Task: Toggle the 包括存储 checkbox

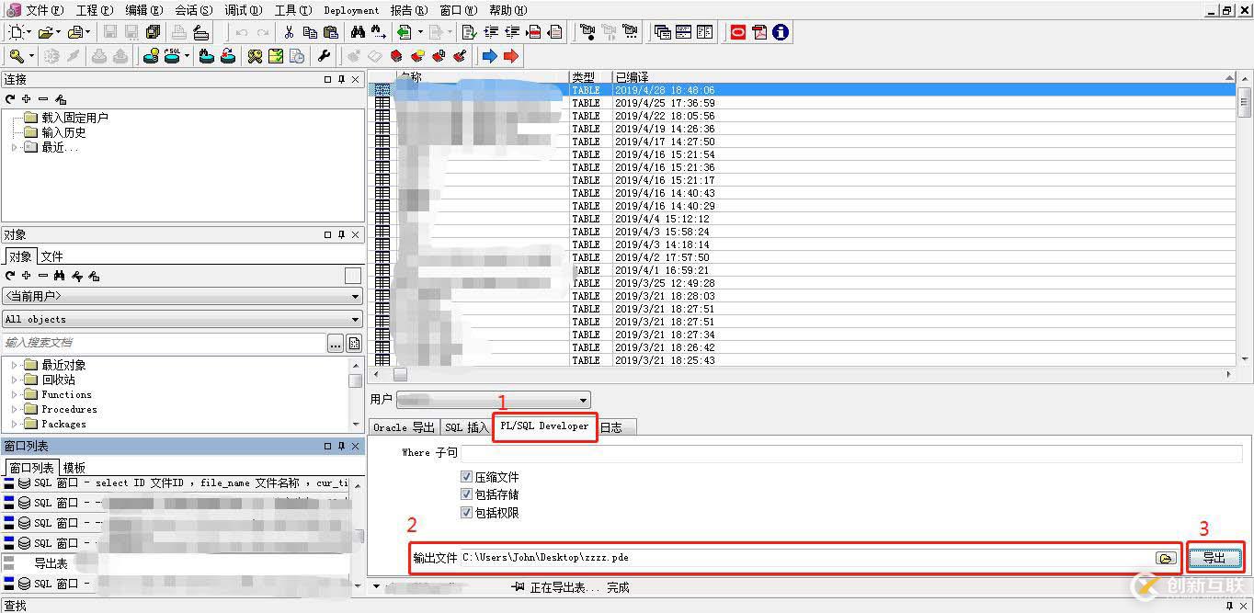Action: 467,494
